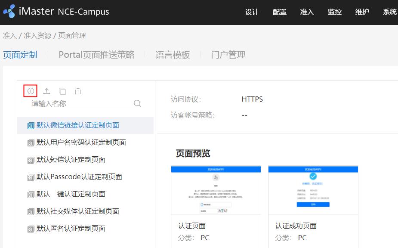Open the 认证页面 preview thumbnail
The height and width of the screenshot is (248, 398).
216,189
